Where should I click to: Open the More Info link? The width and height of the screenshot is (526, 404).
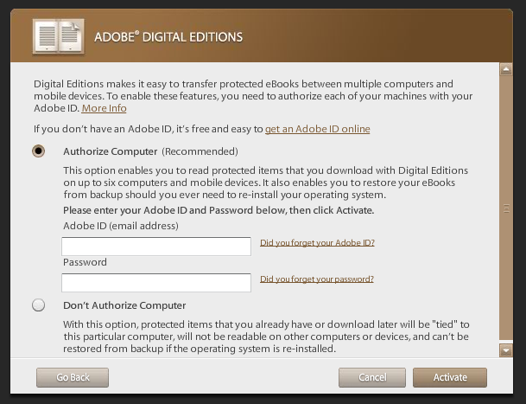tap(104, 108)
